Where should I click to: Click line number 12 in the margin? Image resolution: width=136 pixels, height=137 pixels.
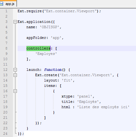[5, 70]
